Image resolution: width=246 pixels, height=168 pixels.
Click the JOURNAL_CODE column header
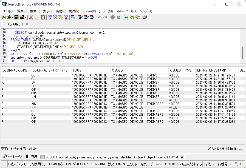[16, 70]
